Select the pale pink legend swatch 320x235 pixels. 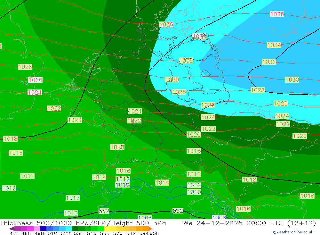37,229
